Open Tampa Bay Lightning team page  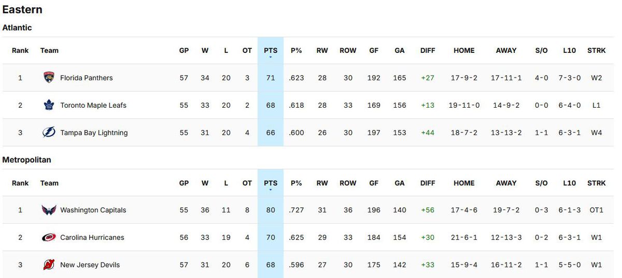click(x=94, y=133)
